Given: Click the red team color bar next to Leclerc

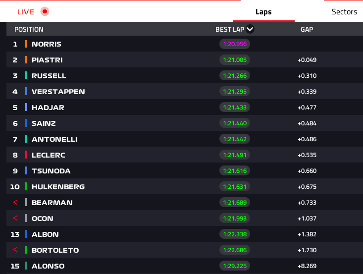Looking at the screenshot, I should [x=26, y=155].
